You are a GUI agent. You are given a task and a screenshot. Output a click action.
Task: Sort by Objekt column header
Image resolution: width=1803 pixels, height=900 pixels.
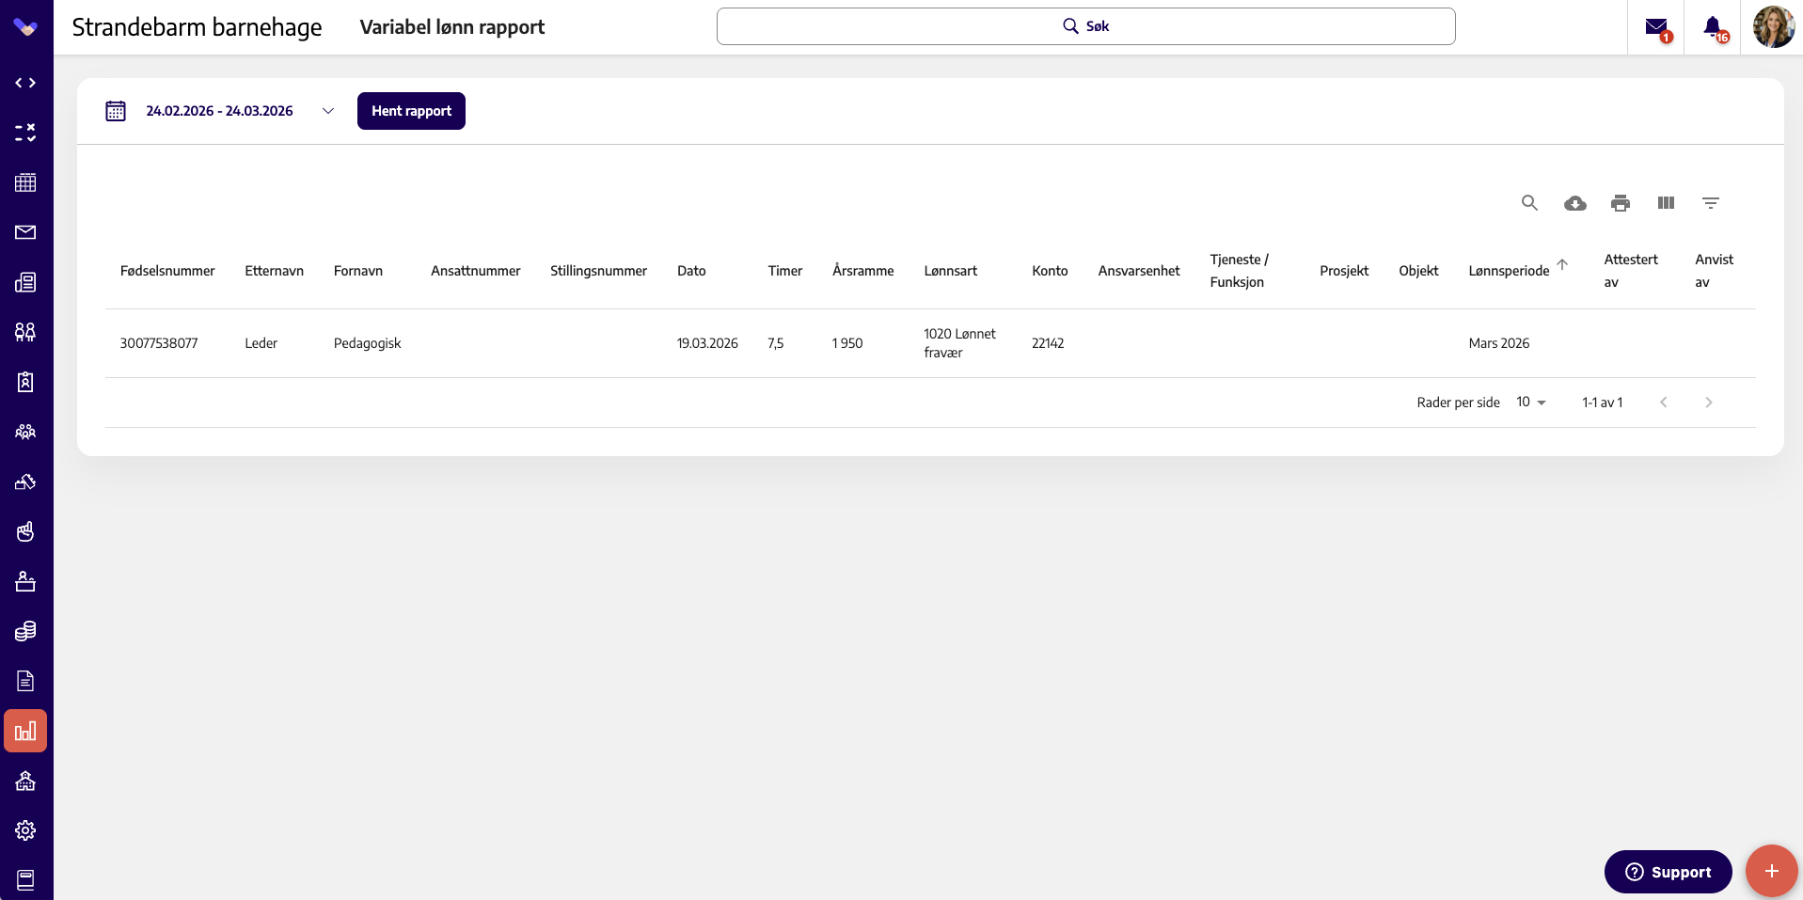(x=1419, y=271)
